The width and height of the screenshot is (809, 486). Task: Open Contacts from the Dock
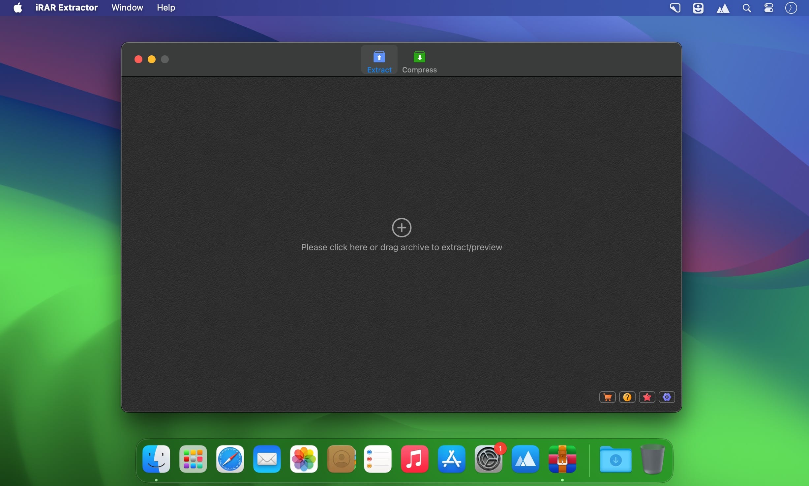[341, 459]
